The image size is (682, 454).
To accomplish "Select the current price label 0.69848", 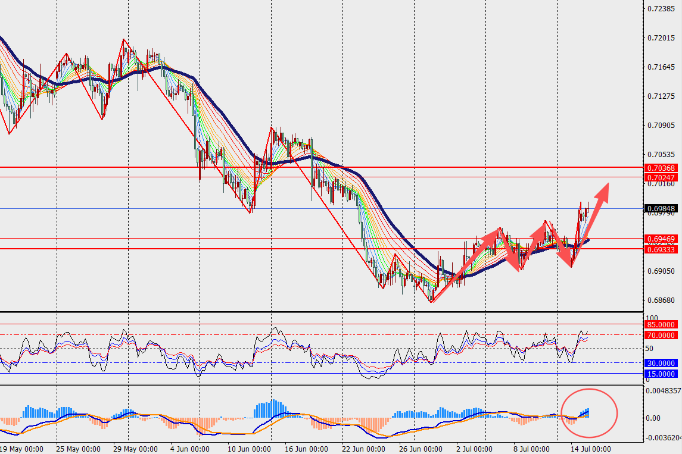I will [x=661, y=209].
